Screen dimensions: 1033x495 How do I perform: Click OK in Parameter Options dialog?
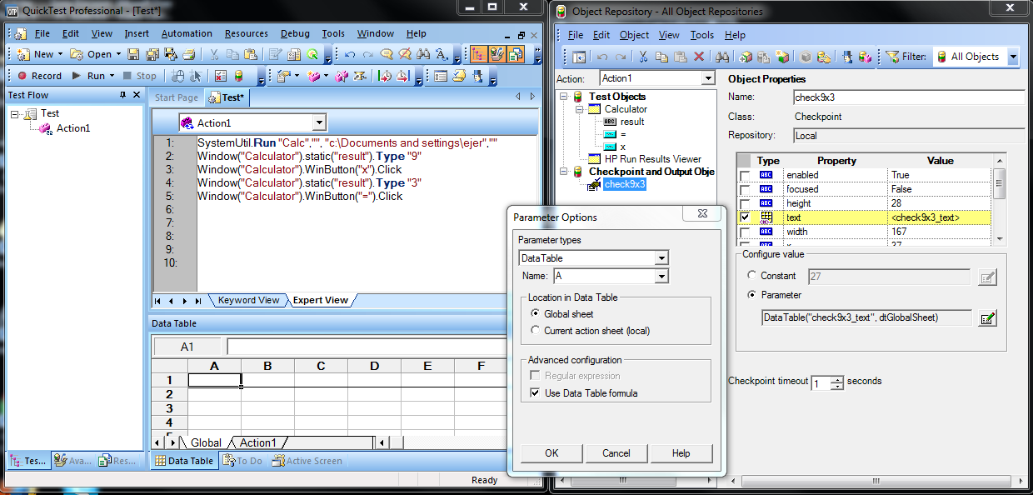551,453
